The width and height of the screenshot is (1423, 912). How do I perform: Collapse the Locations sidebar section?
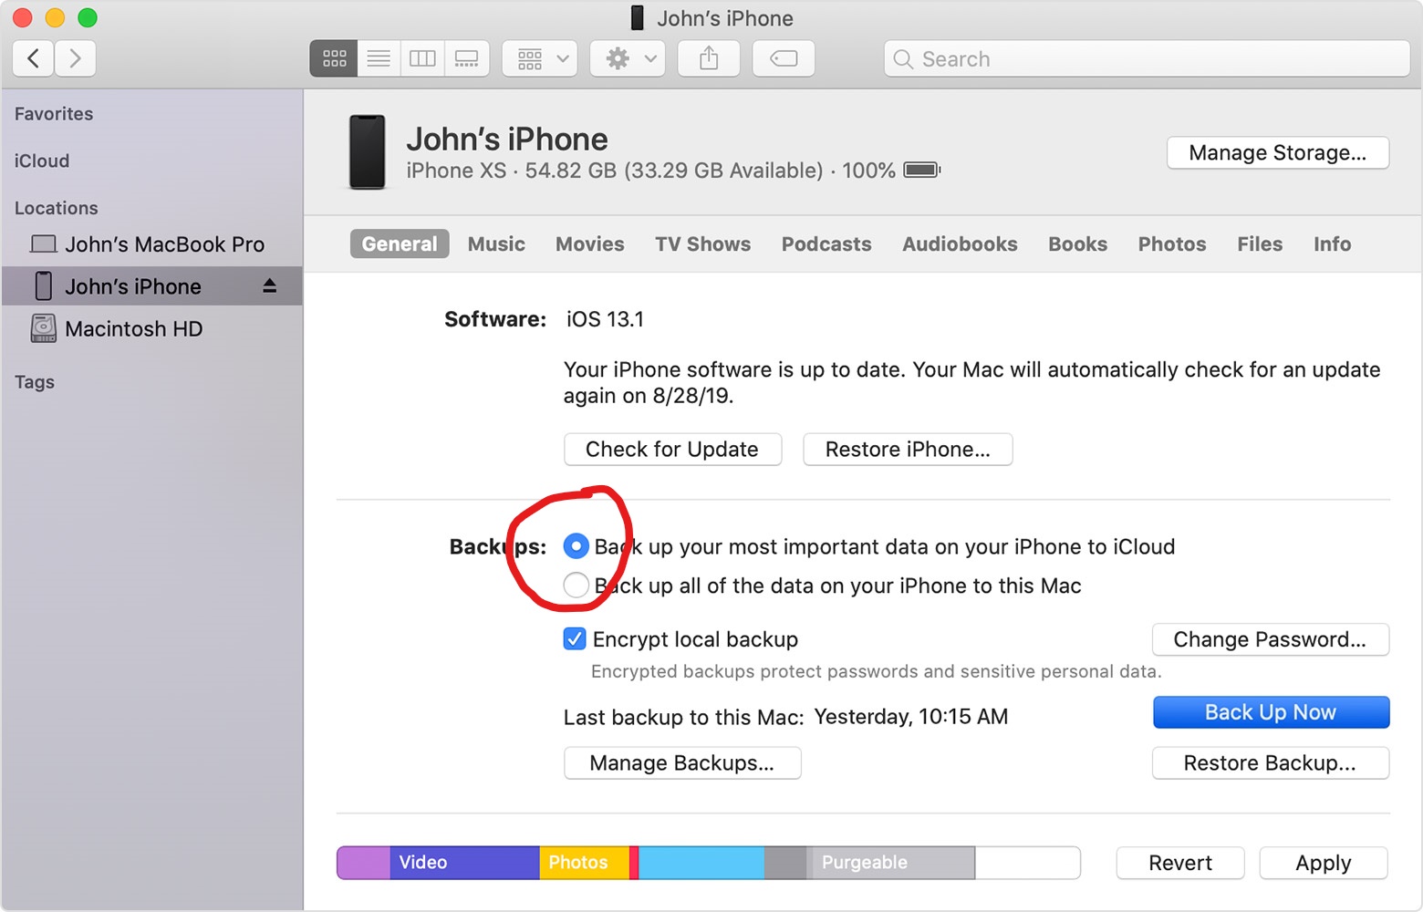pyautogui.click(x=56, y=208)
